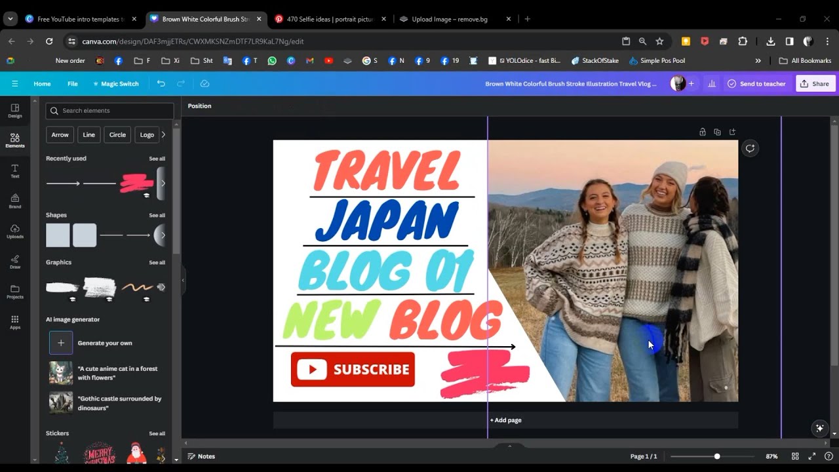This screenshot has height=472, width=839.
Task: Switch to the remove.bg Upload Image tab
Action: 449,19
